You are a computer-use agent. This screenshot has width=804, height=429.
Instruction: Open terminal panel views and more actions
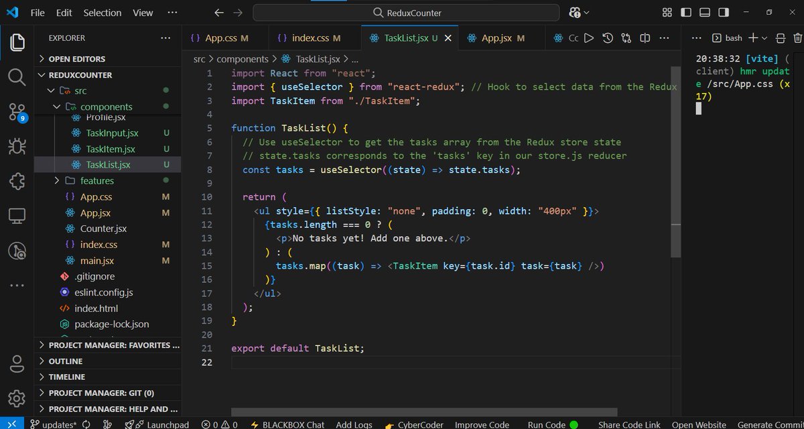[x=697, y=38]
